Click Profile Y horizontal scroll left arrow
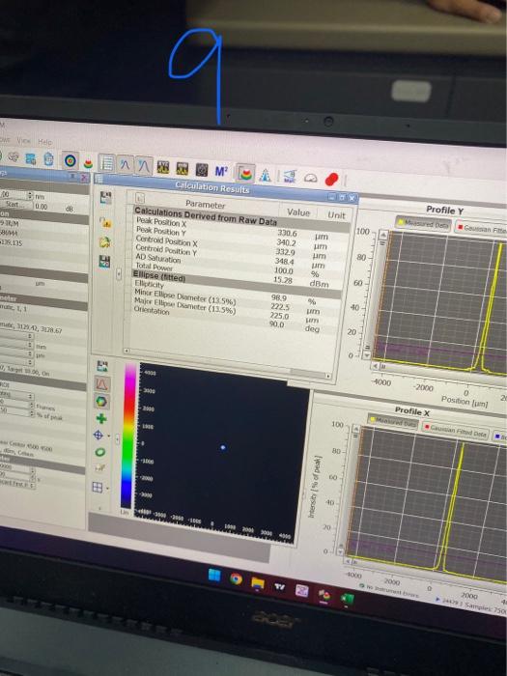Image resolution: width=507 pixels, height=676 pixels. tap(375, 366)
